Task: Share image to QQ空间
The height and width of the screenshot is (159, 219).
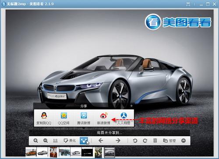Action: coord(64,118)
